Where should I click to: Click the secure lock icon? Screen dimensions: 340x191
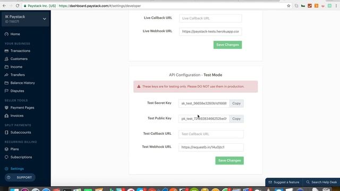(25, 6)
